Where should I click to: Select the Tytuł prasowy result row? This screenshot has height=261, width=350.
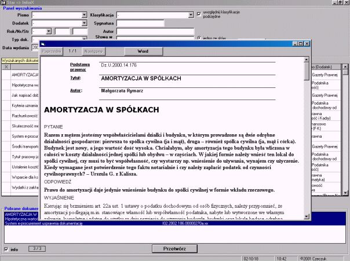(20, 157)
